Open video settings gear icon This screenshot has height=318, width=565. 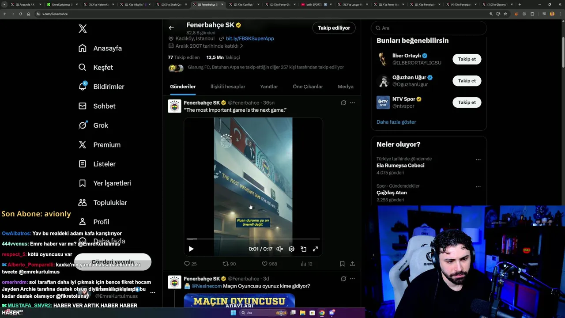tap(291, 249)
